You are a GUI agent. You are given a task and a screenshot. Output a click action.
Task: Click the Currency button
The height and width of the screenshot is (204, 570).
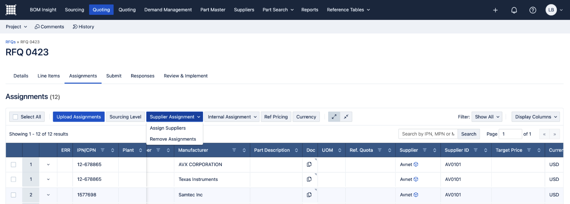point(306,117)
